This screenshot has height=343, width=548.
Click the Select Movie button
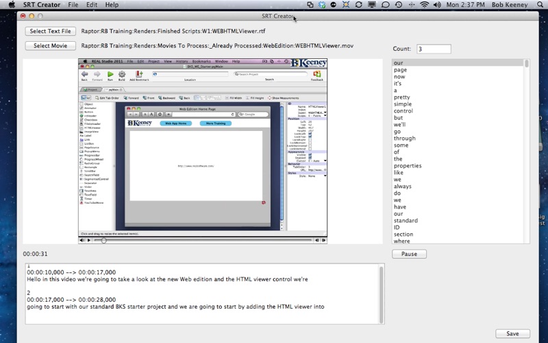point(50,46)
